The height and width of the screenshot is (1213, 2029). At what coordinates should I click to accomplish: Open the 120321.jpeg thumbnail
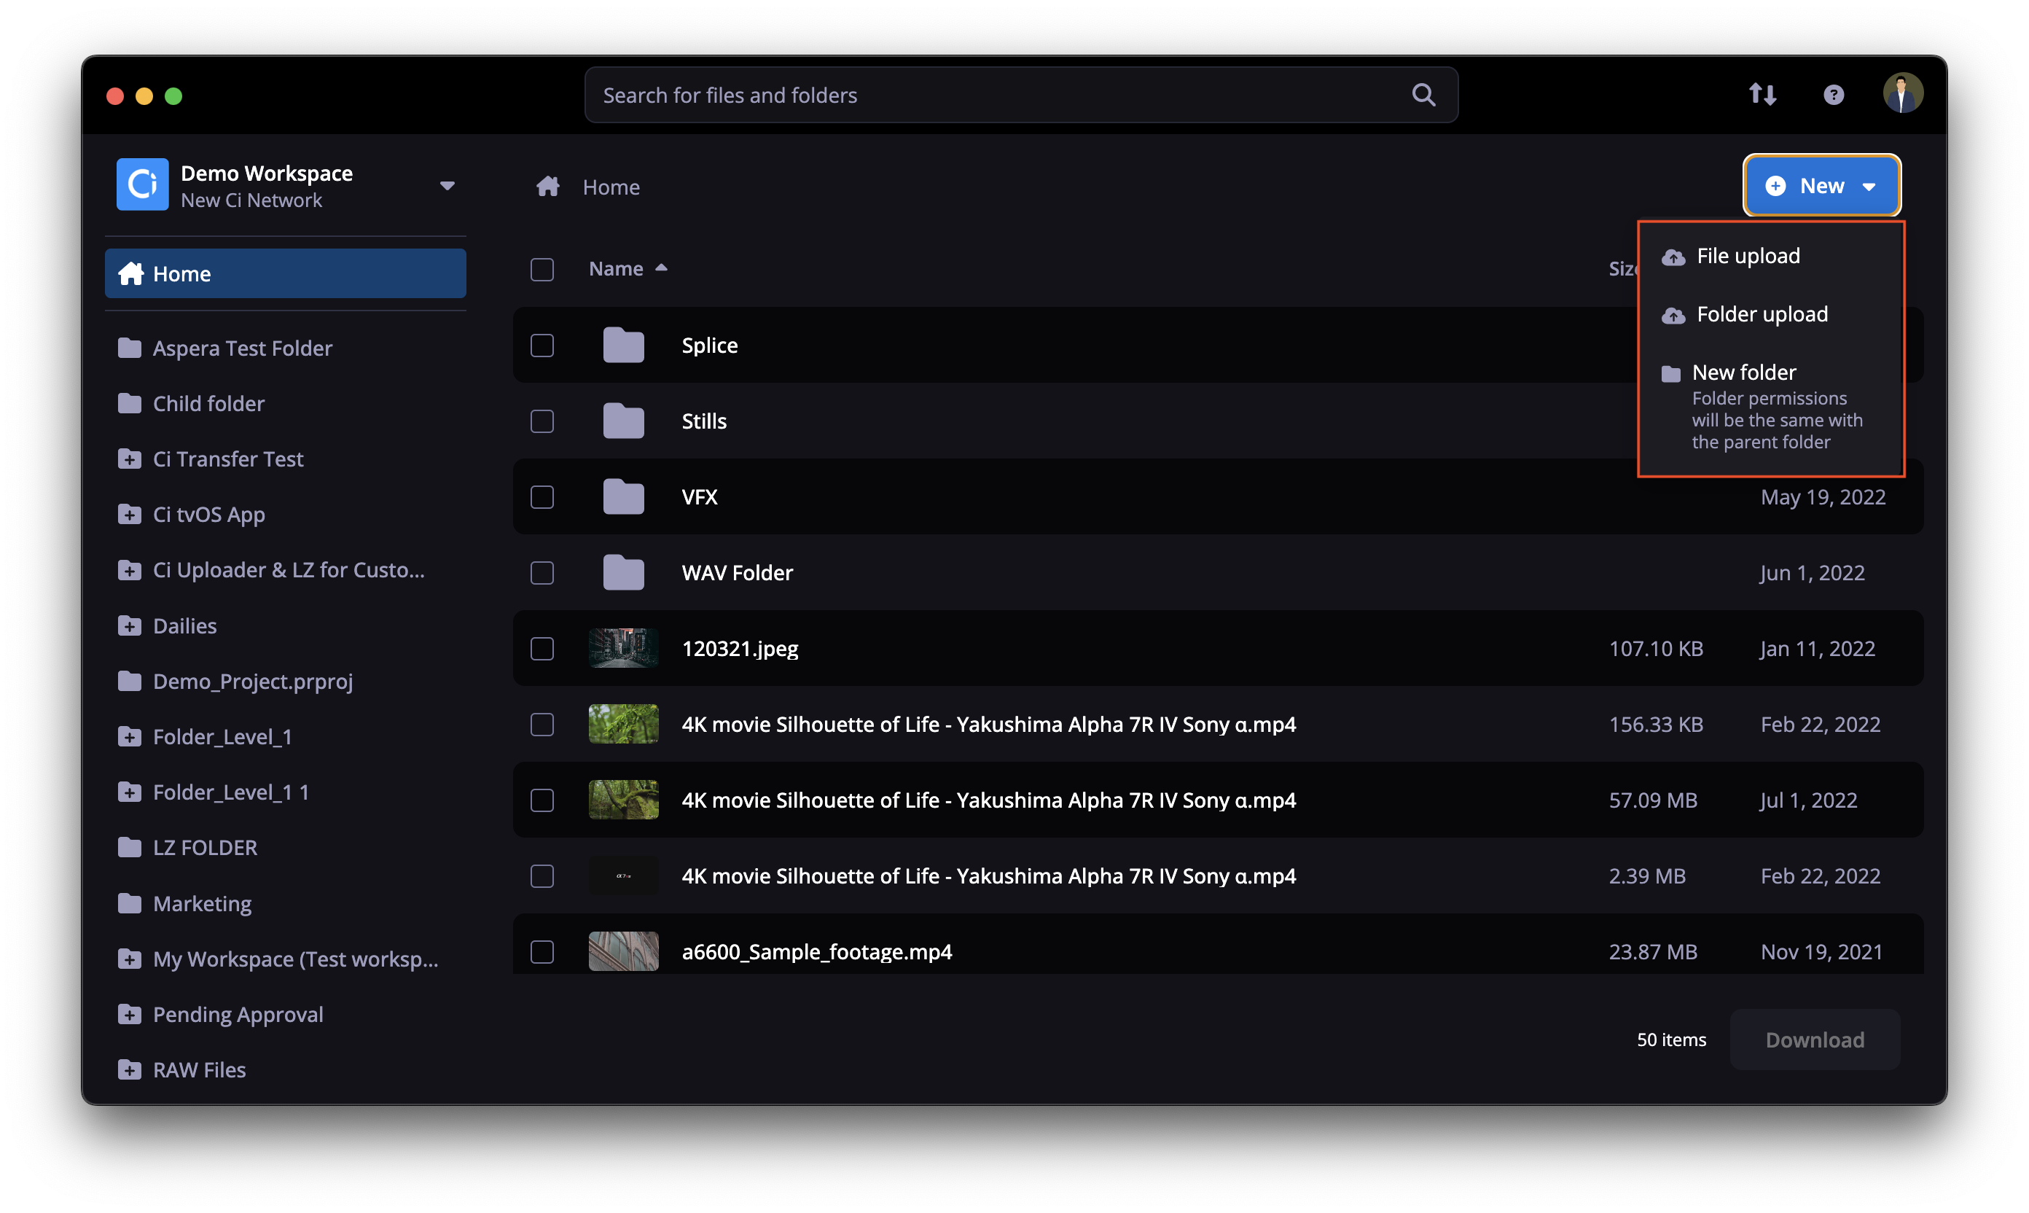[623, 648]
